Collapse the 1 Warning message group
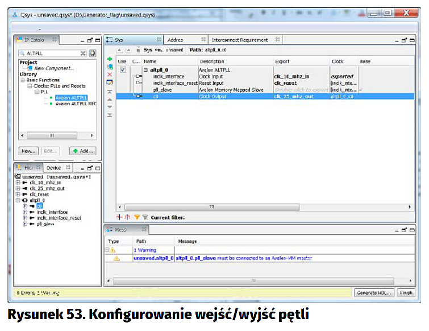The width and height of the screenshot is (429, 331). coord(107,250)
